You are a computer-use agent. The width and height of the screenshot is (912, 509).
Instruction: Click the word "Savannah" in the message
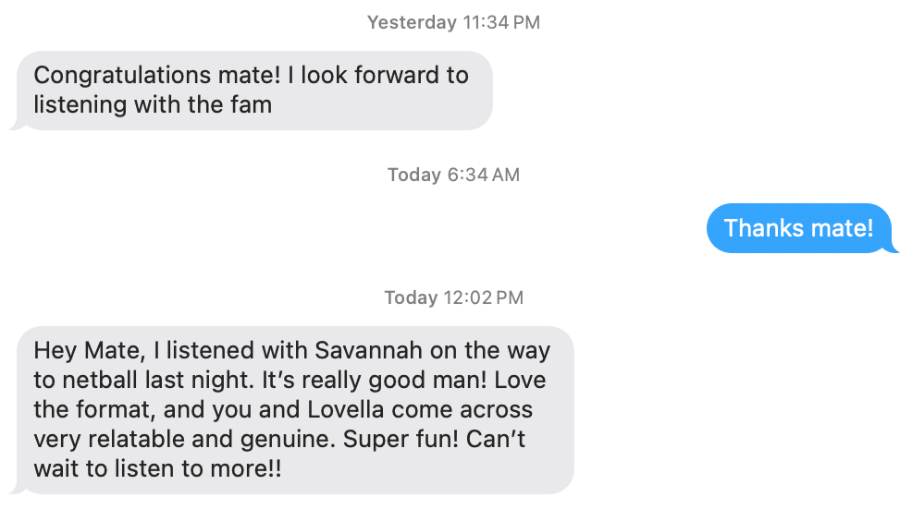coord(359,351)
